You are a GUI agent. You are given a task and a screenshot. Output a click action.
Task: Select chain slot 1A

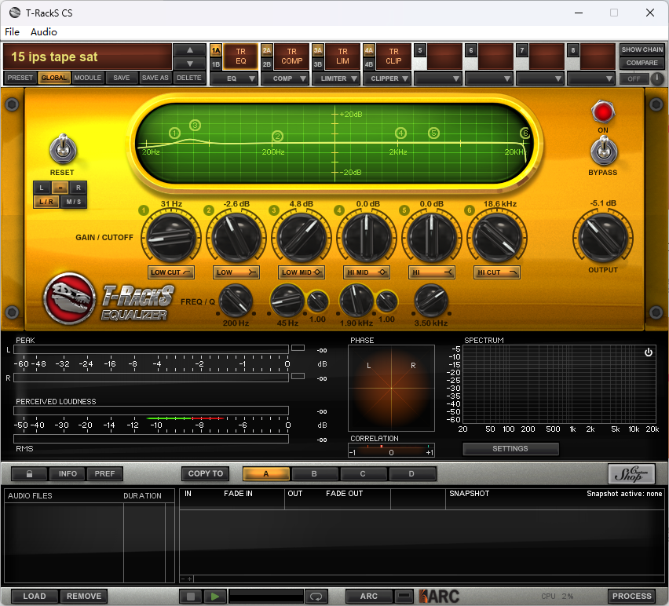(216, 51)
